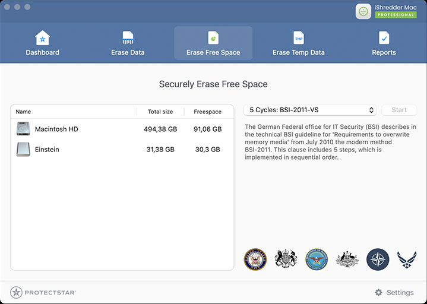
Task: Click the NATO emblem icon
Action: coord(378,259)
